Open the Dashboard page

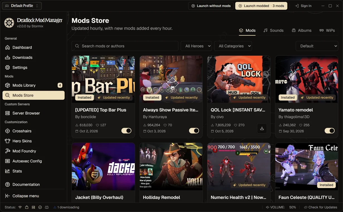pos(33,47)
